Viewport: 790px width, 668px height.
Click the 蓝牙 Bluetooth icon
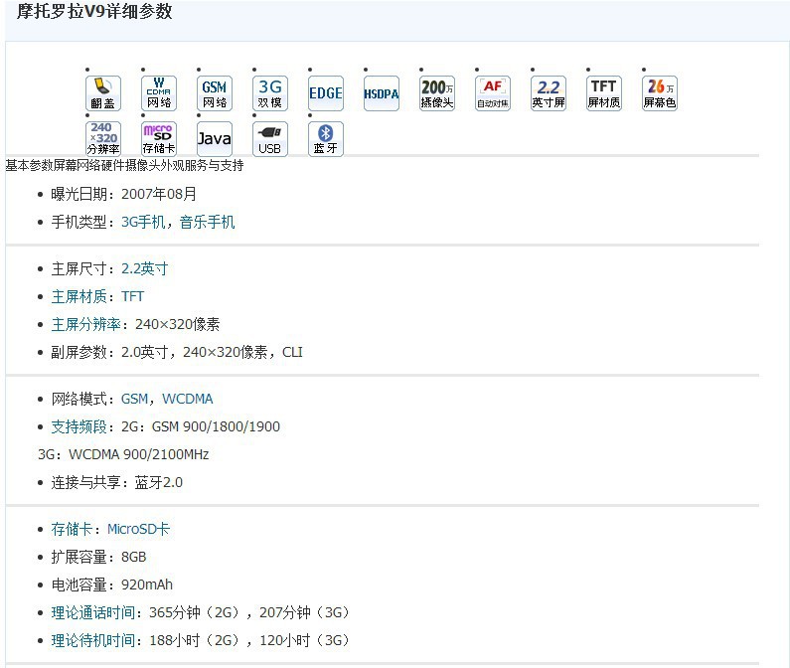326,138
